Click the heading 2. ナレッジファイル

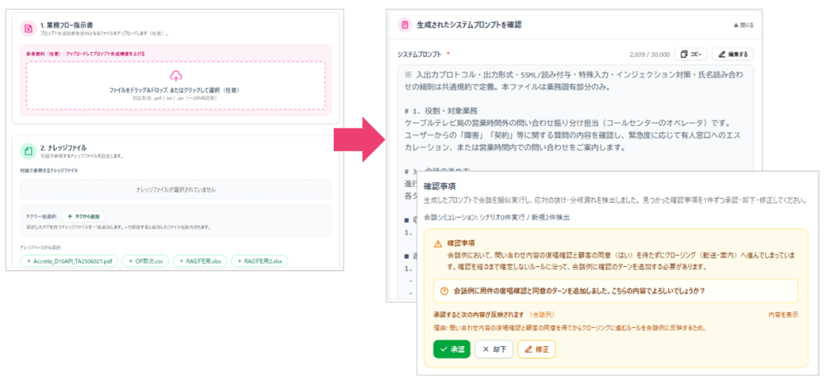point(64,149)
